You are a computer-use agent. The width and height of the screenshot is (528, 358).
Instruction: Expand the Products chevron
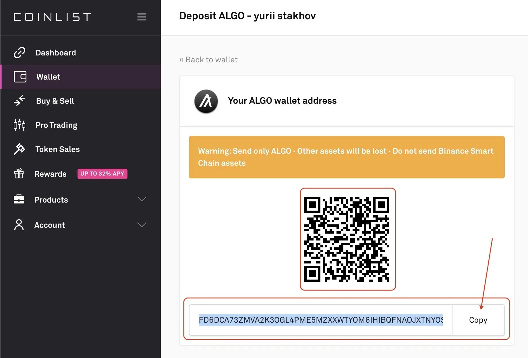[x=142, y=199]
